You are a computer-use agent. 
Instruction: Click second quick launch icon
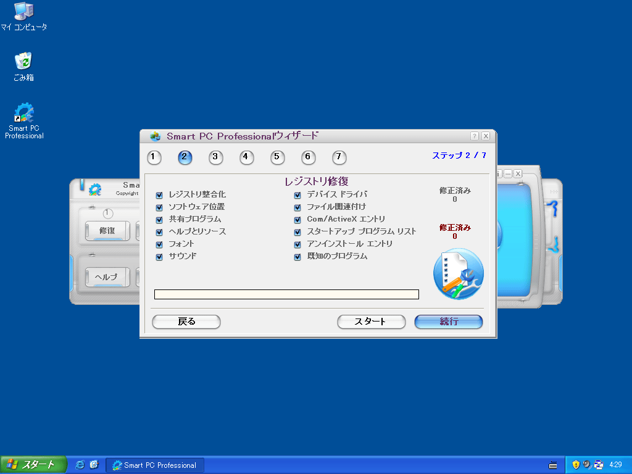coord(94,465)
